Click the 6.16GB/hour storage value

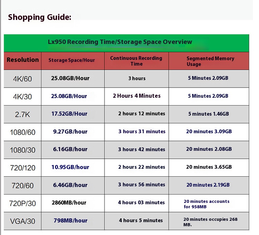coord(70,149)
